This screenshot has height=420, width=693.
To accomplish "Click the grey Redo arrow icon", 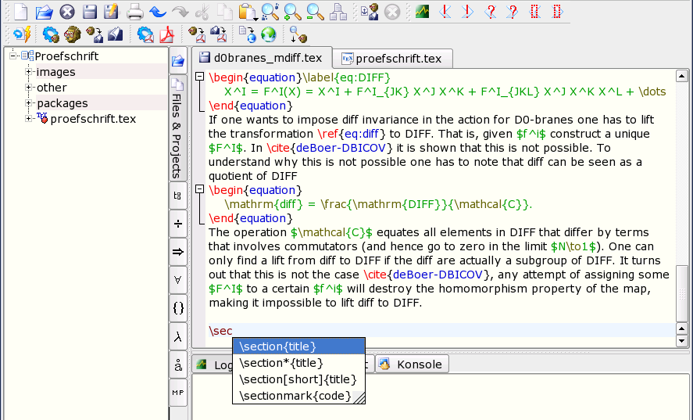I will pos(180,12).
